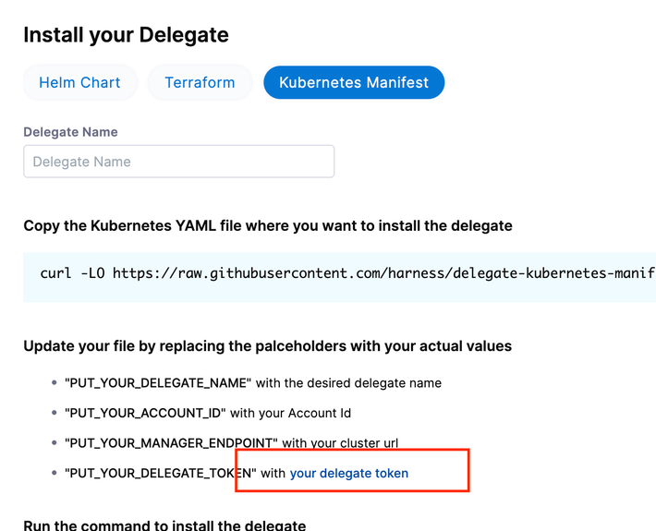
Task: Click into the Delegate Name input field
Action: 178,162
